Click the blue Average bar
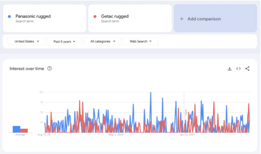 pyautogui.click(x=17, y=129)
